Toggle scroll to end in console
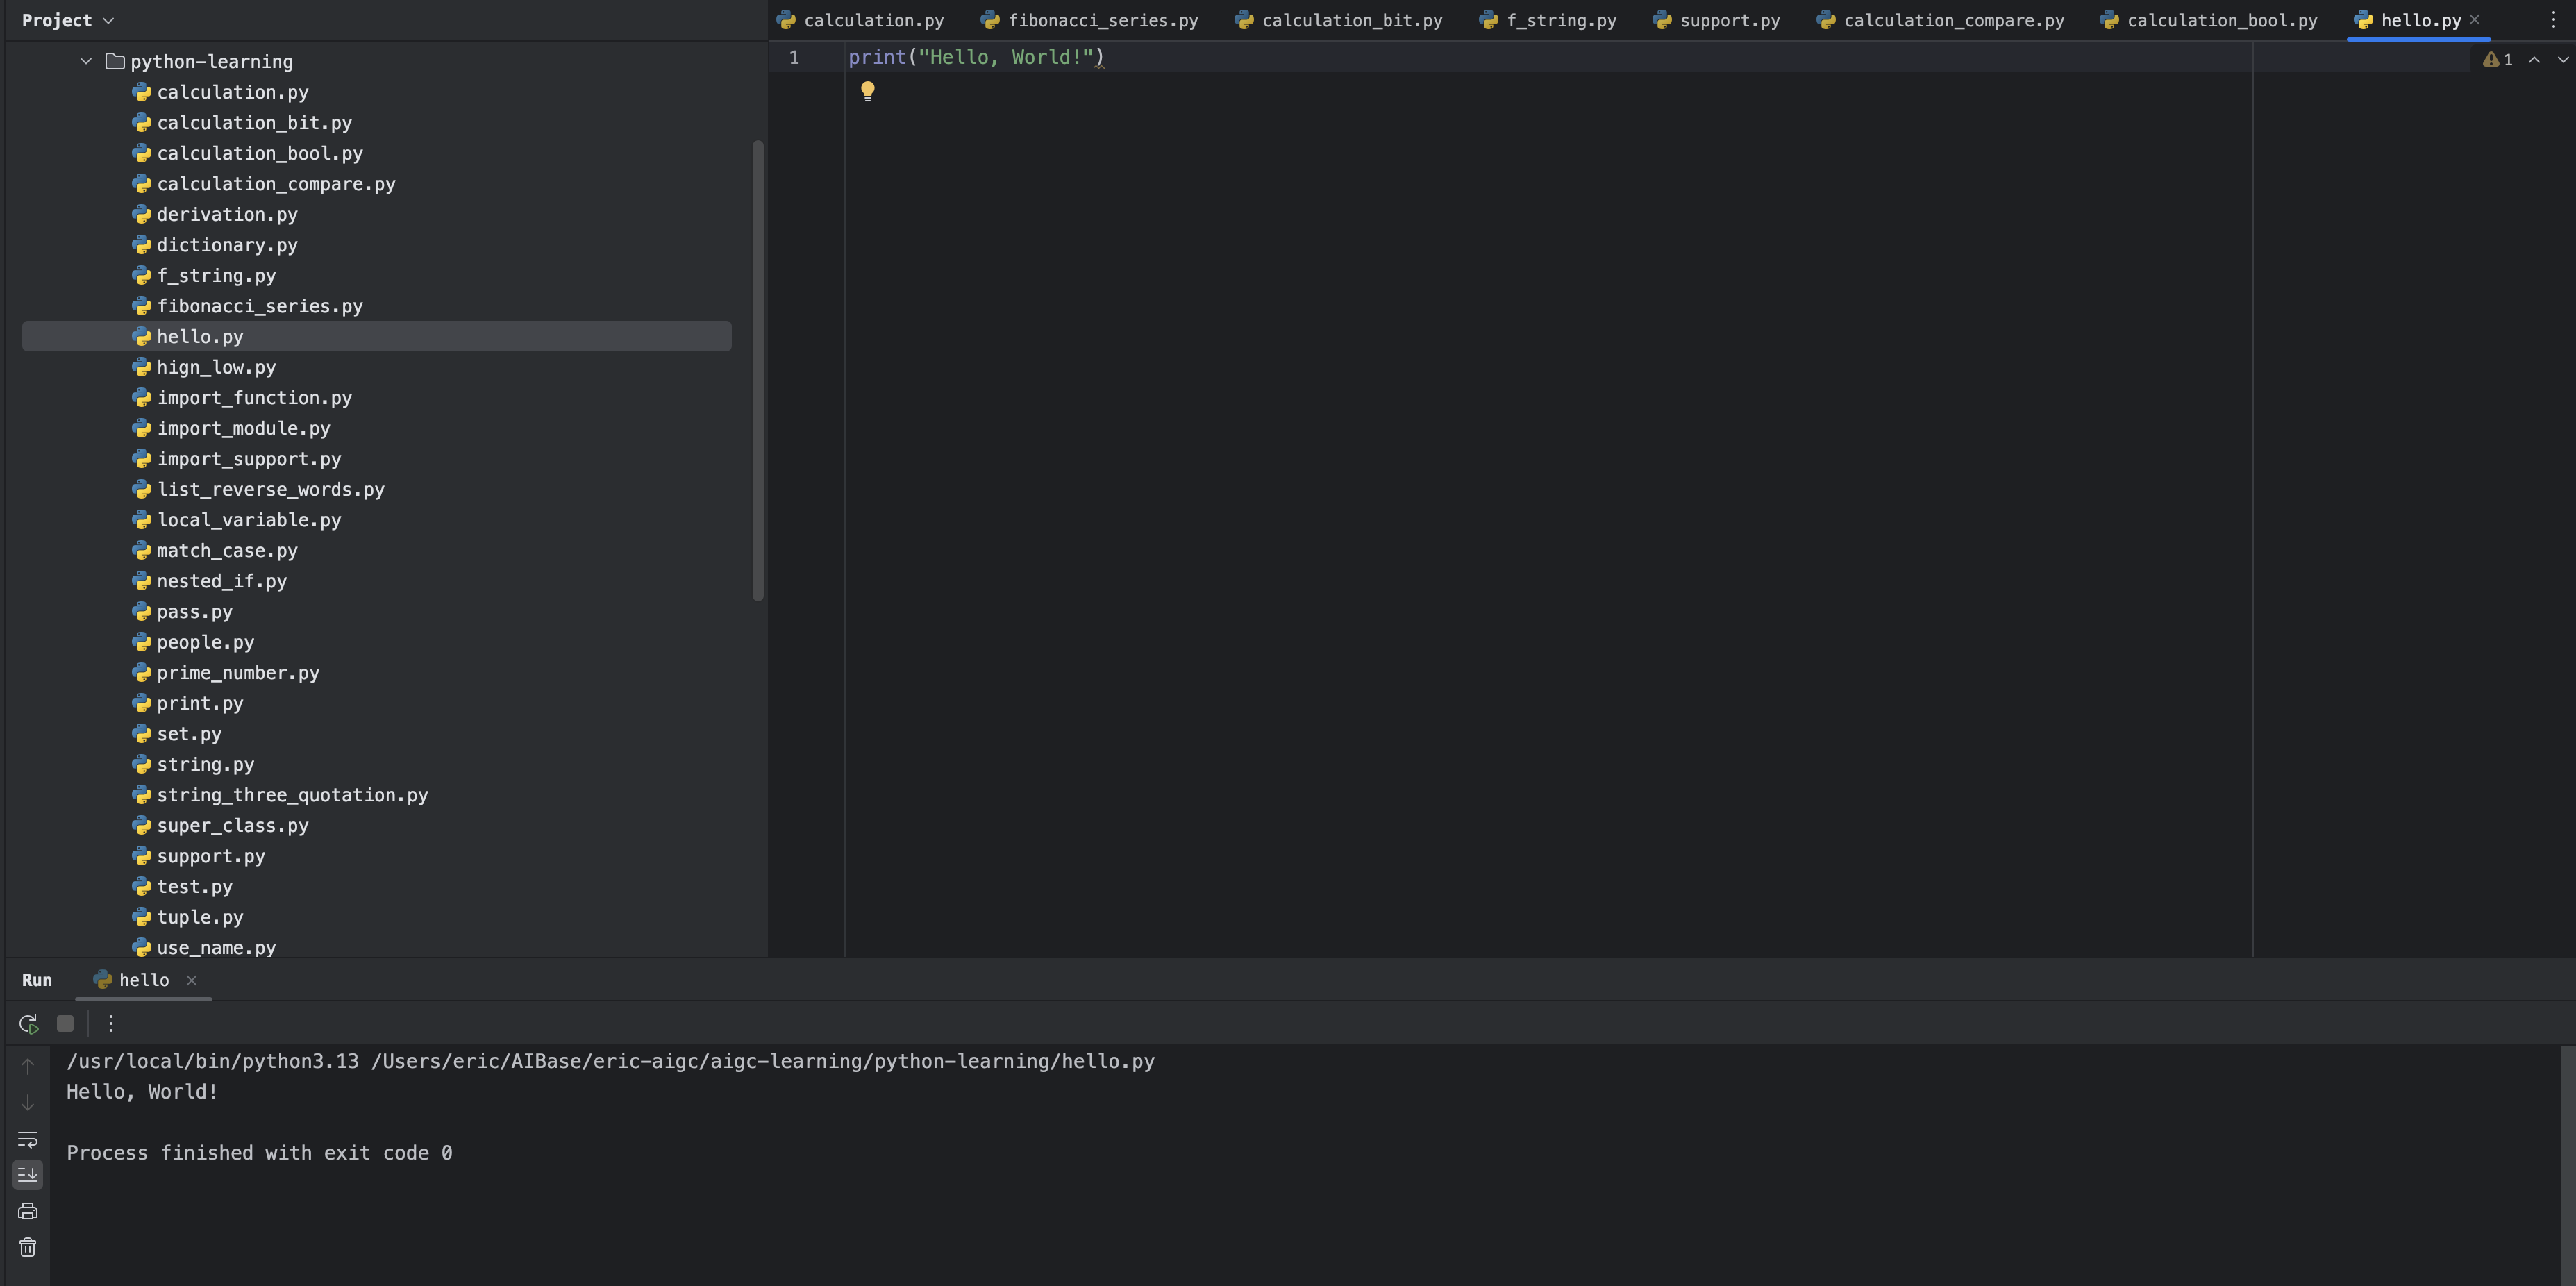 [x=28, y=1174]
